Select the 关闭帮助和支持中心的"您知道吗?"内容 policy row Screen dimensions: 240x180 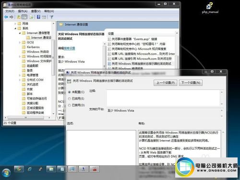coord(136,44)
